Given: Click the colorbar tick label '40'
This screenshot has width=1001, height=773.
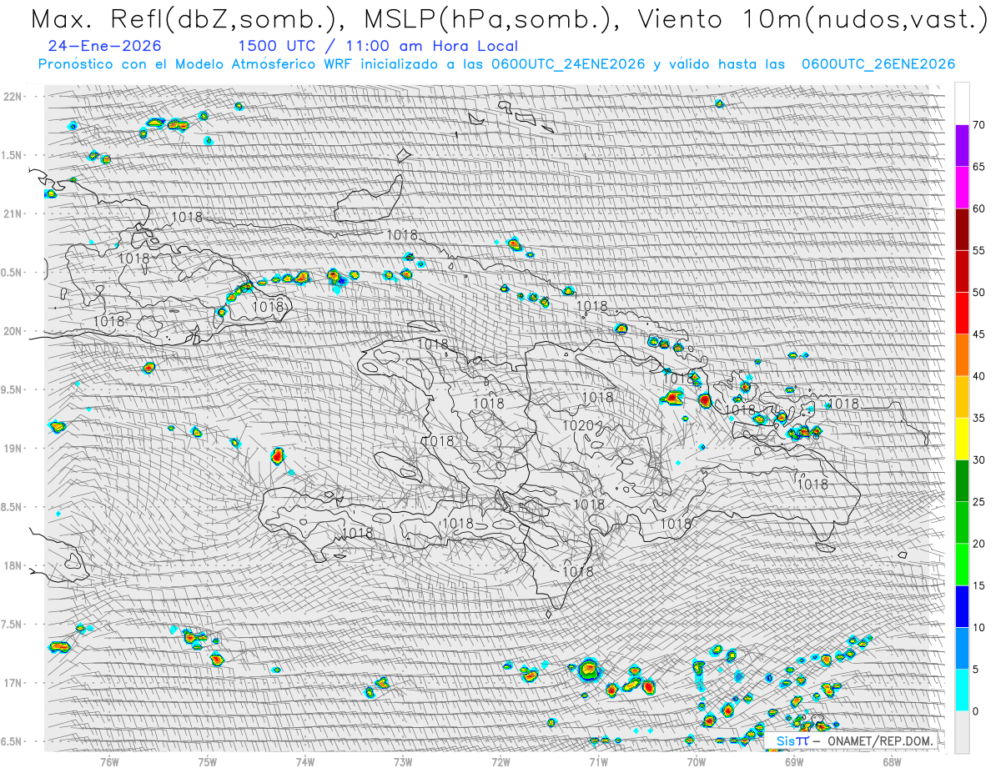Looking at the screenshot, I should pyautogui.click(x=979, y=376).
